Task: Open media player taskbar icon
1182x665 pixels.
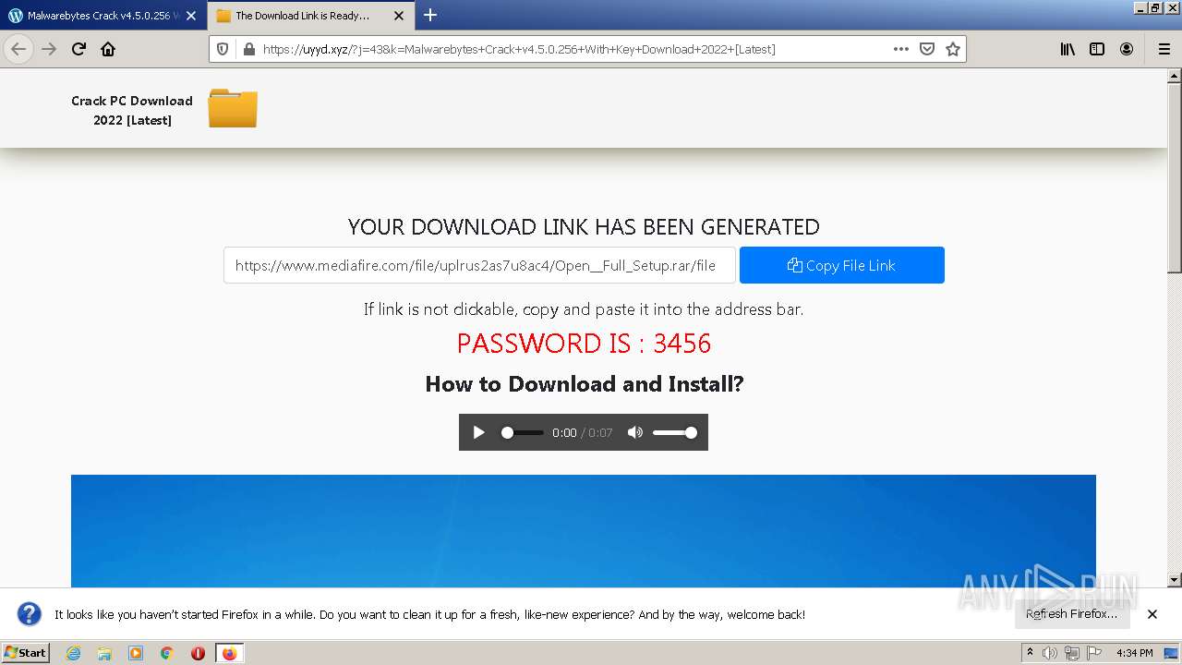Action: [x=136, y=653]
